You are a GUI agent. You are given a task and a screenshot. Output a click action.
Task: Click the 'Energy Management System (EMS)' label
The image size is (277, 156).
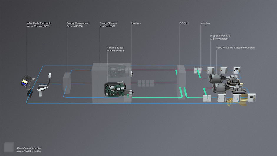click(x=78, y=25)
